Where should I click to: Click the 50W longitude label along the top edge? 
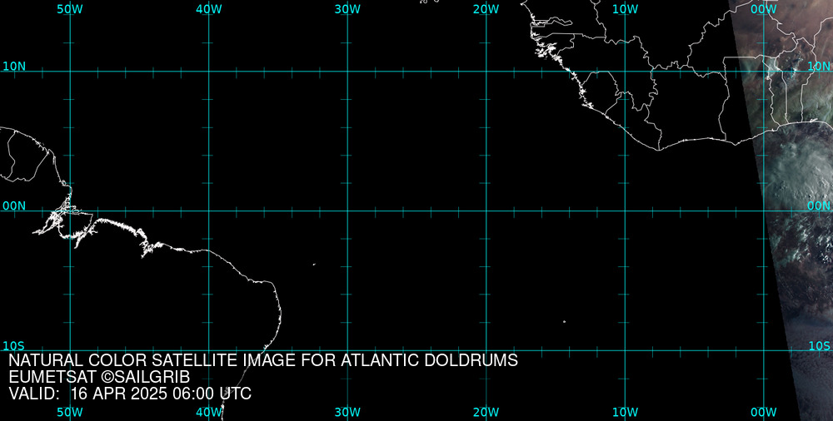[x=70, y=9]
